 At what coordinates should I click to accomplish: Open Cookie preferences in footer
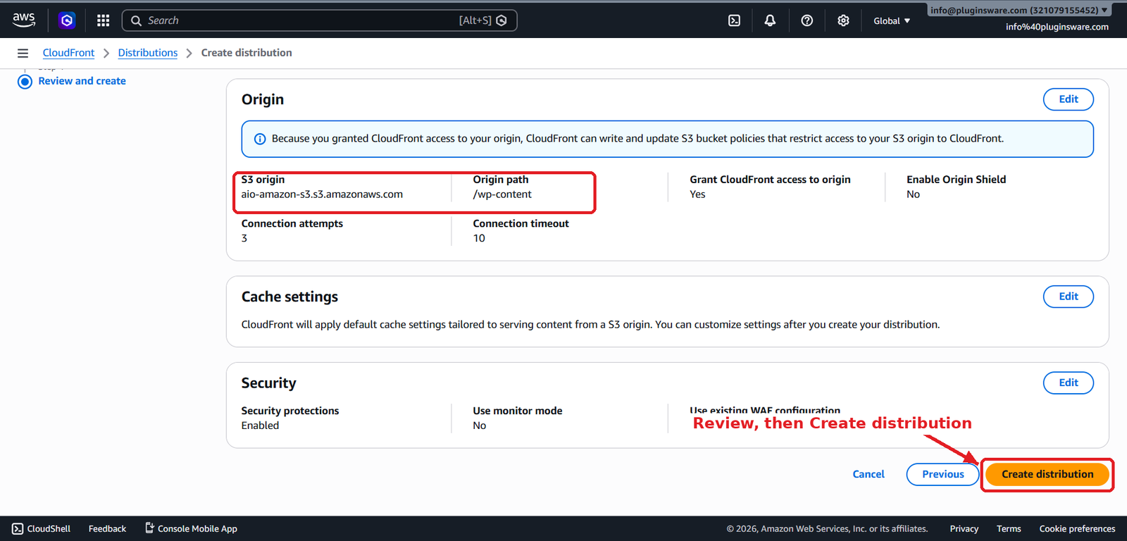(1077, 528)
